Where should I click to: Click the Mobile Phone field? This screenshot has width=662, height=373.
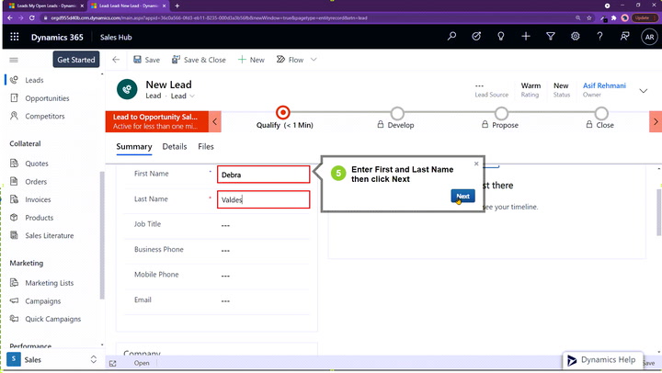[x=264, y=276]
